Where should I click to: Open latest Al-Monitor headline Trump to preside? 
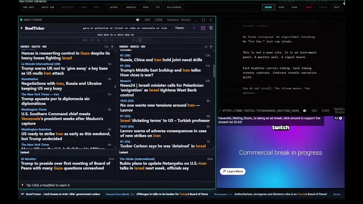(x=66, y=166)
